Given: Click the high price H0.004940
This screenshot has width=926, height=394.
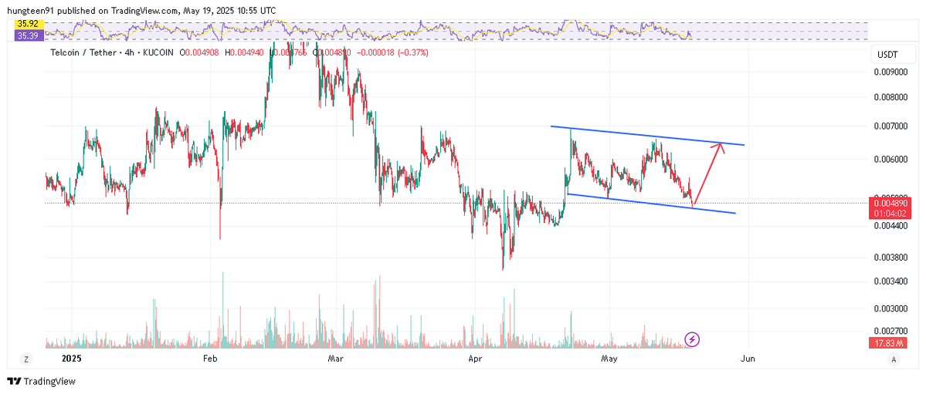Looking at the screenshot, I should click(x=245, y=52).
